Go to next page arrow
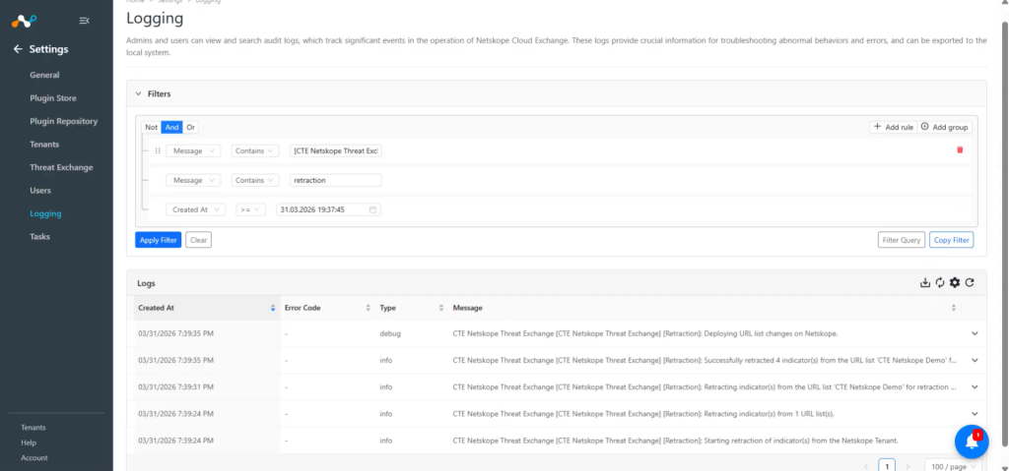 (x=908, y=466)
